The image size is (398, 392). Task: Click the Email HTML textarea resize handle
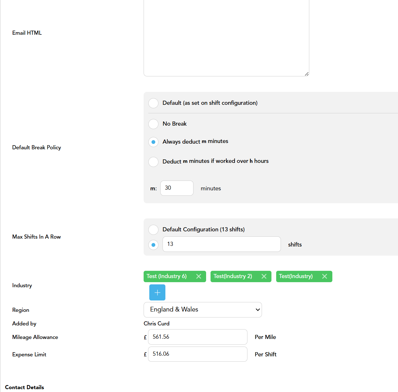pos(306,74)
